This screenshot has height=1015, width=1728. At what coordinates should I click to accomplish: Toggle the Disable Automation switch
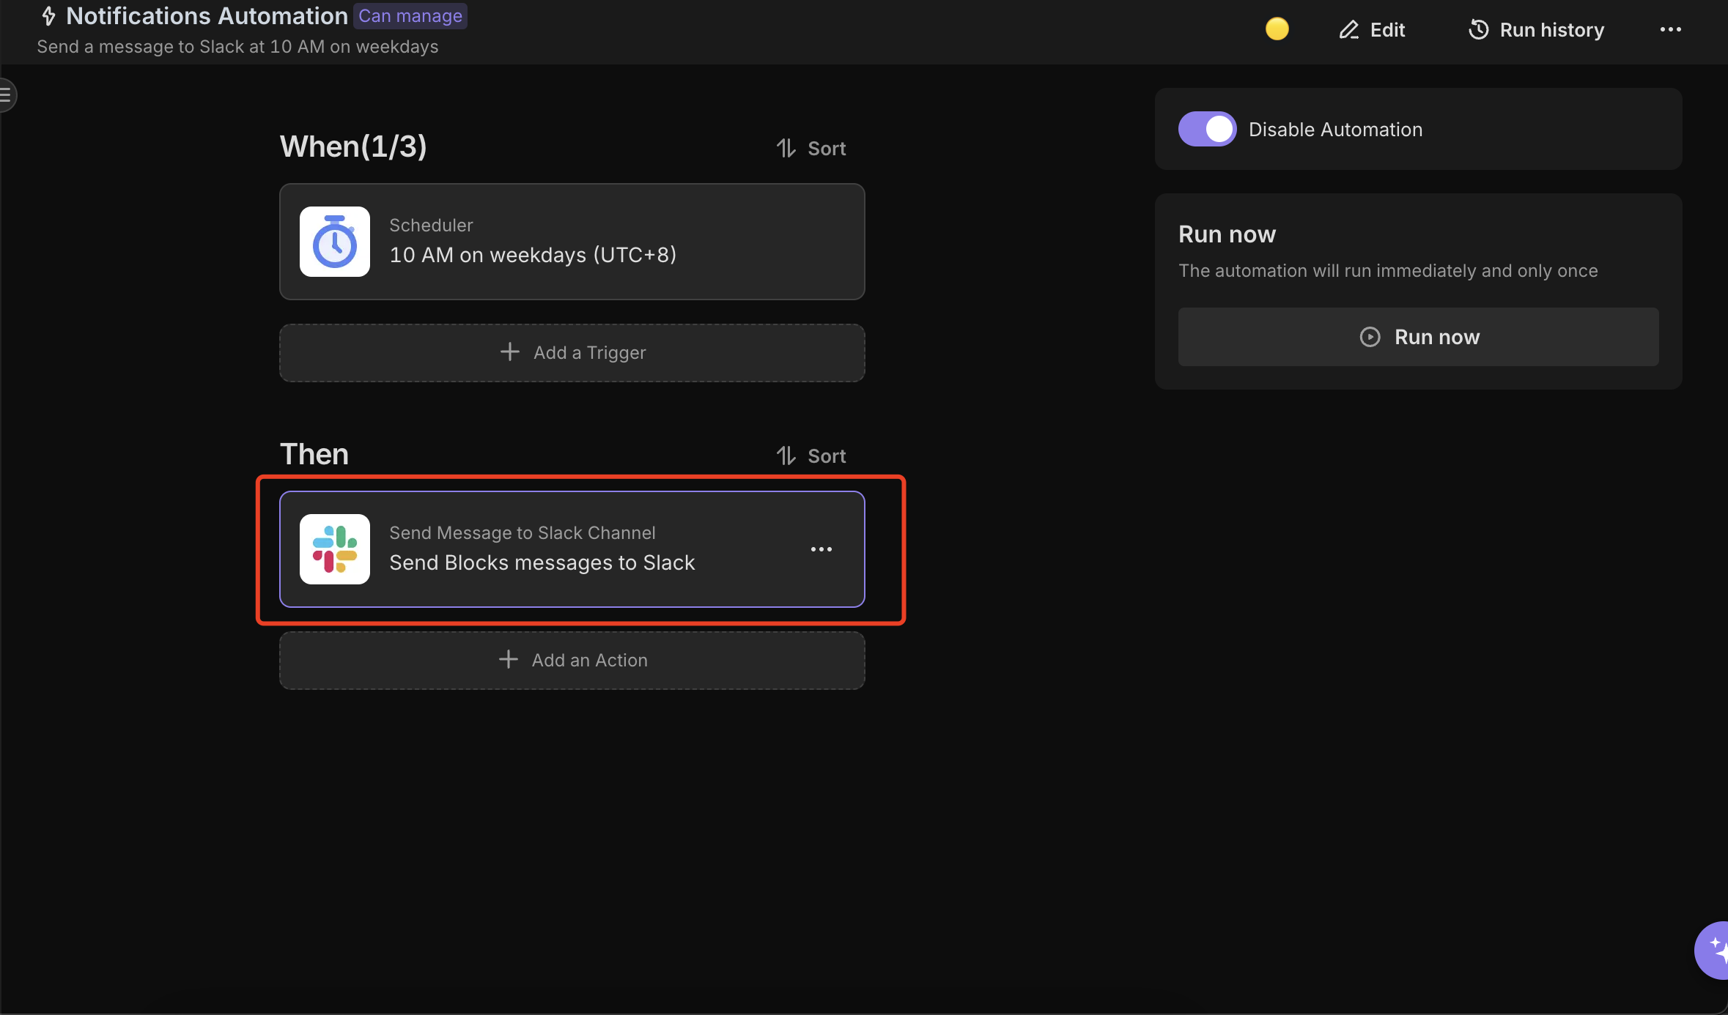(x=1207, y=129)
